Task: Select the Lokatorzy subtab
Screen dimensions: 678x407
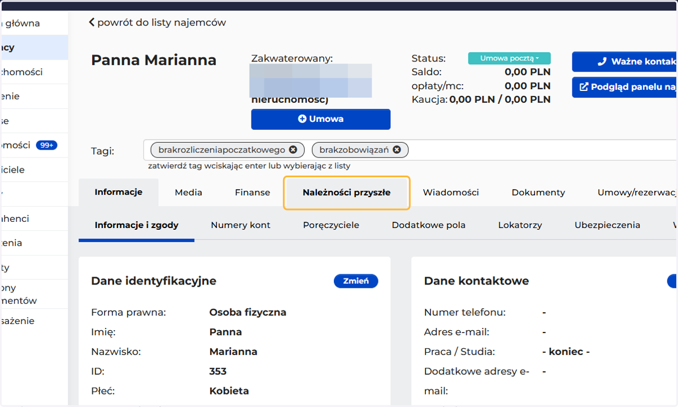Action: pyautogui.click(x=520, y=225)
